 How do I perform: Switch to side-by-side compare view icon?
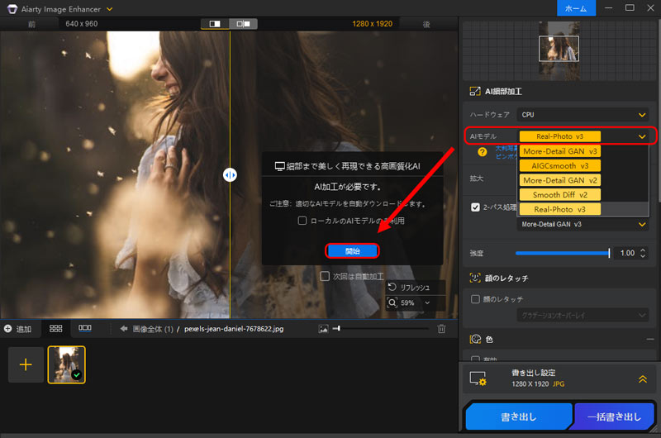(243, 24)
